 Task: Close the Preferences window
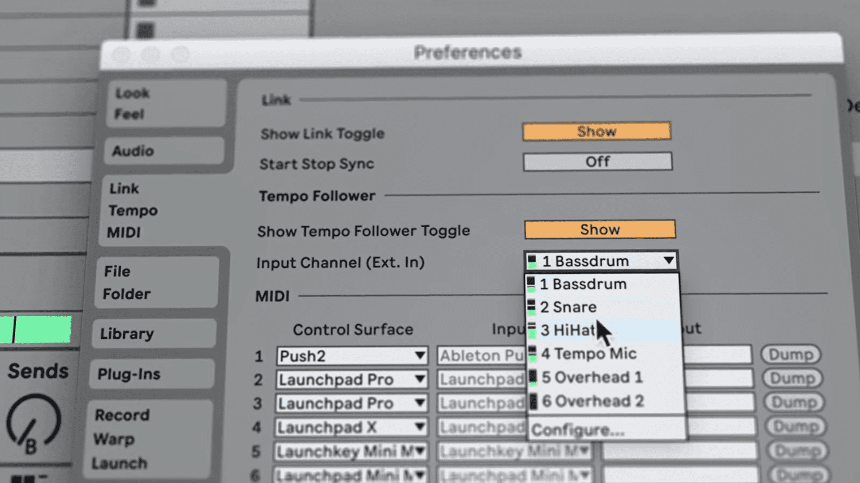[121, 55]
